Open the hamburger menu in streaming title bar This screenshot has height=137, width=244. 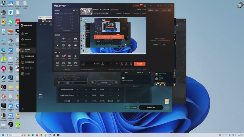pyautogui.click(x=161, y=6)
